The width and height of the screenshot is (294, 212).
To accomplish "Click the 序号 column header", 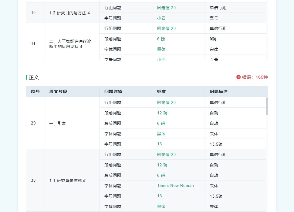I will tap(35, 91).
